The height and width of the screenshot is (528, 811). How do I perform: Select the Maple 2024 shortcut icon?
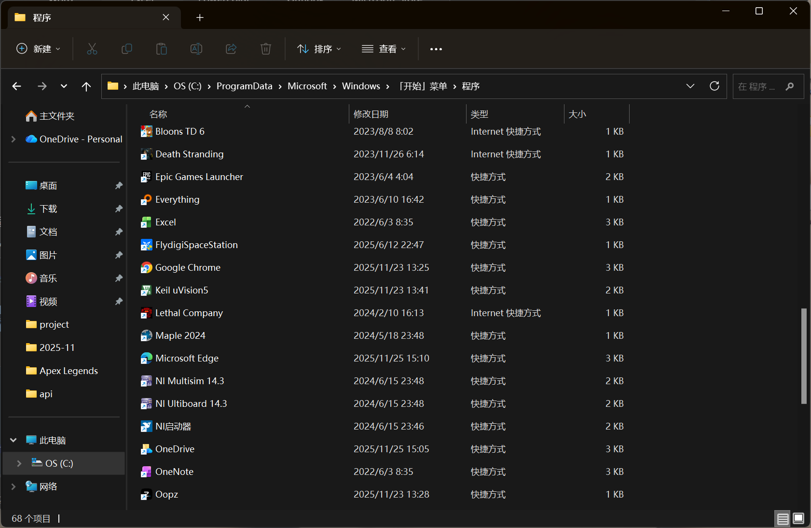point(146,336)
